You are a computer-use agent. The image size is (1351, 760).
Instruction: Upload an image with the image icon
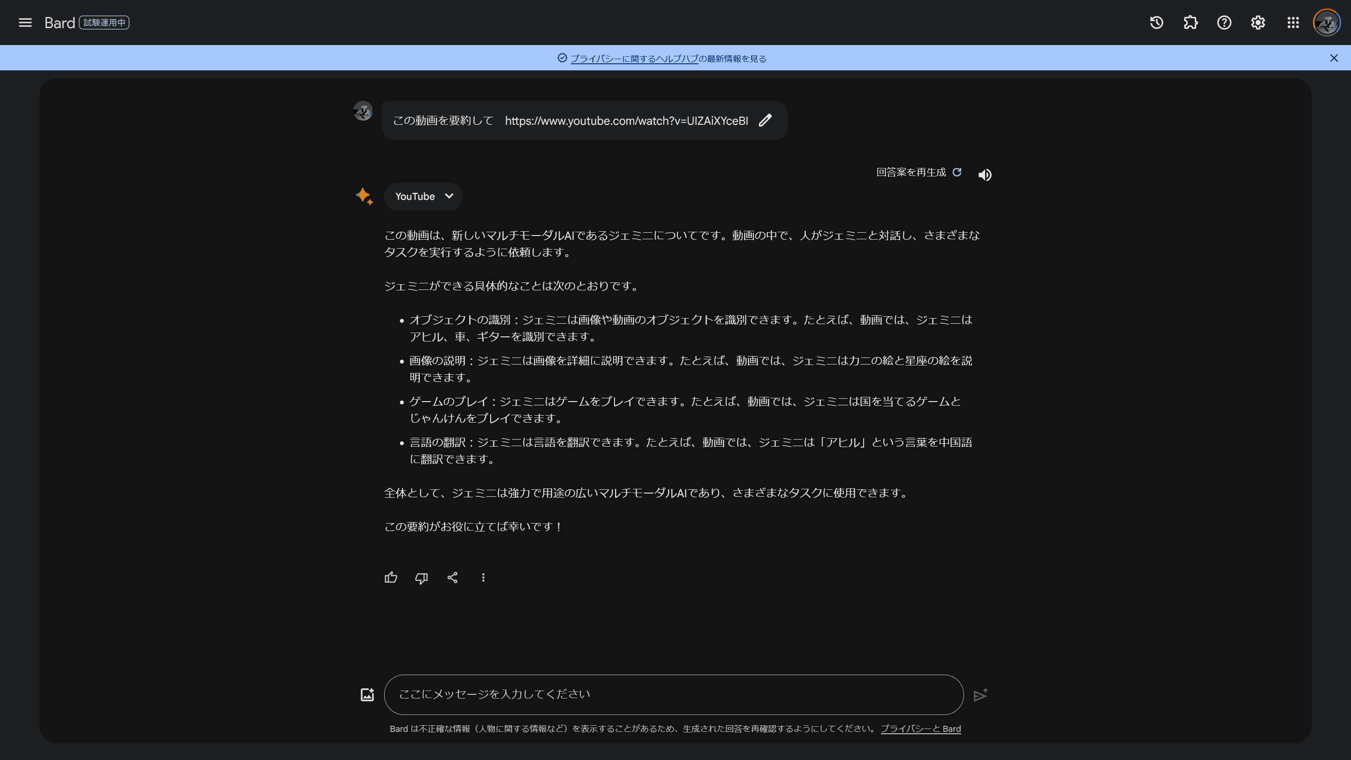pyautogui.click(x=367, y=694)
